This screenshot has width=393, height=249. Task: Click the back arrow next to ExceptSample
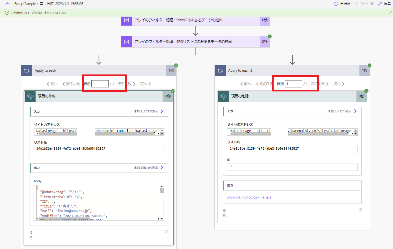(x=7, y=3)
